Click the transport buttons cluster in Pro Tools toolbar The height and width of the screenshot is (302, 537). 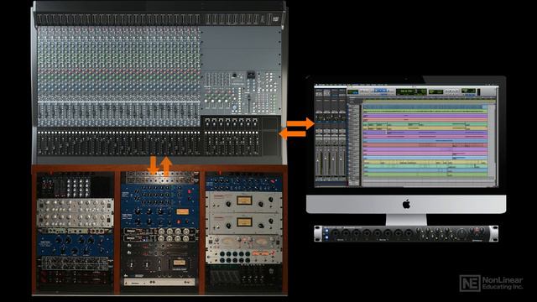451,91
